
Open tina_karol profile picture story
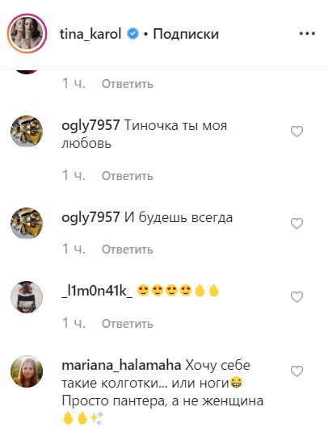[x=27, y=33]
